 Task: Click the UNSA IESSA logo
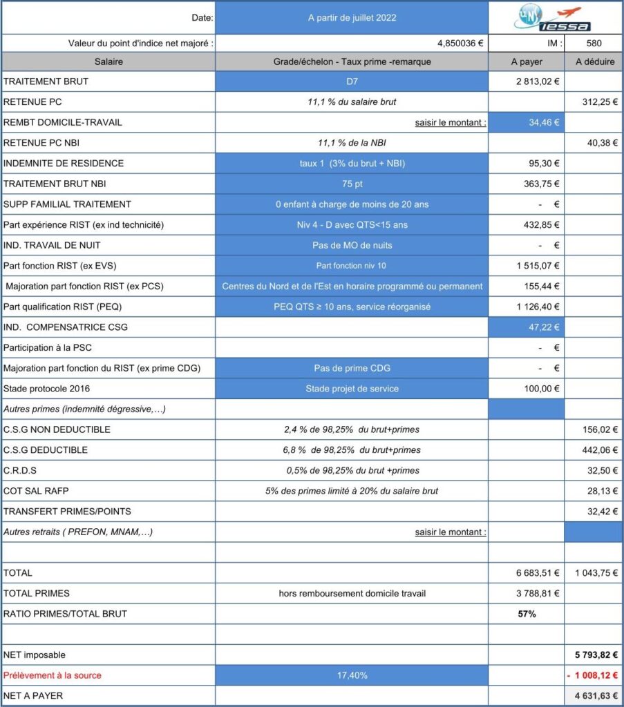(552, 17)
